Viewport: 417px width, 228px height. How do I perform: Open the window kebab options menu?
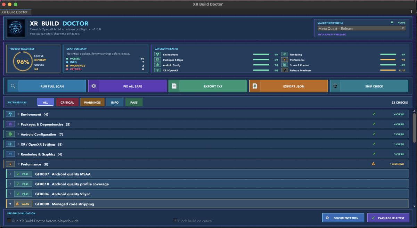tap(411, 12)
